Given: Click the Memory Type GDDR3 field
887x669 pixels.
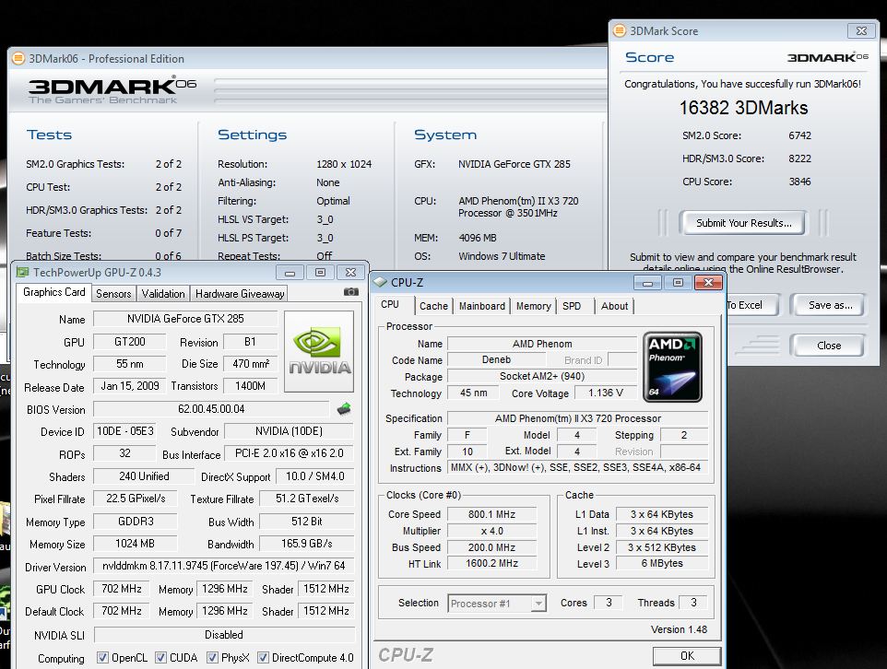Looking at the screenshot, I should 136,521.
